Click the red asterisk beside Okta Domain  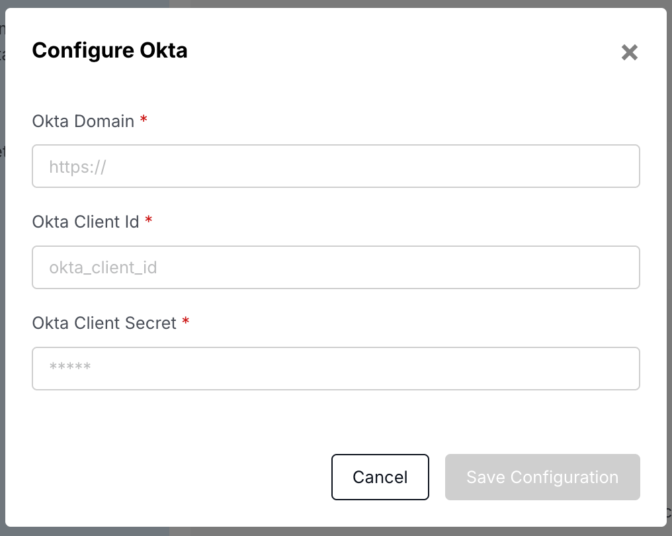pos(144,122)
